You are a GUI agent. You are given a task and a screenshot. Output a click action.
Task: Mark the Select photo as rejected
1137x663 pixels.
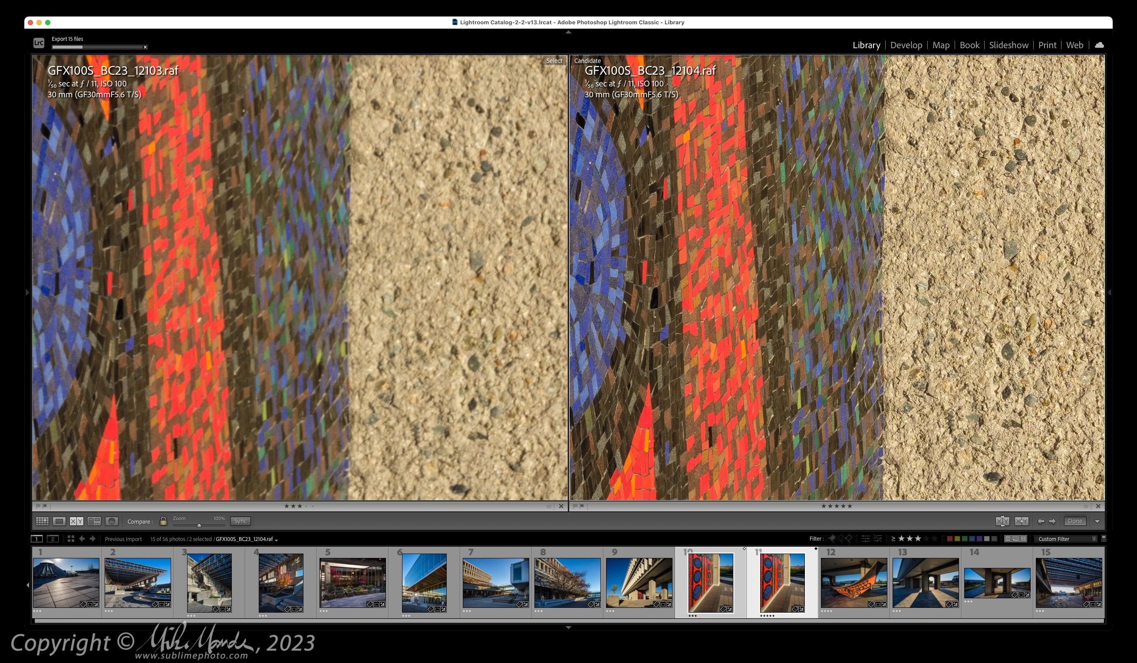(45, 506)
